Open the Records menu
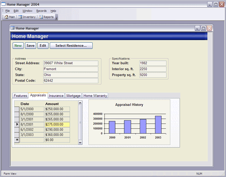Viewport: 226px width, 177px height. (x=42, y=11)
